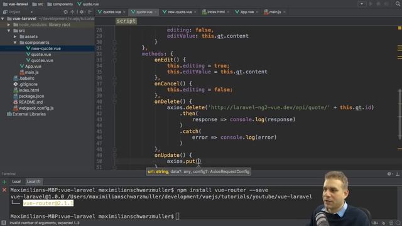Click the Vue icon of quote.vue in breadcrumb

pos(80,4)
